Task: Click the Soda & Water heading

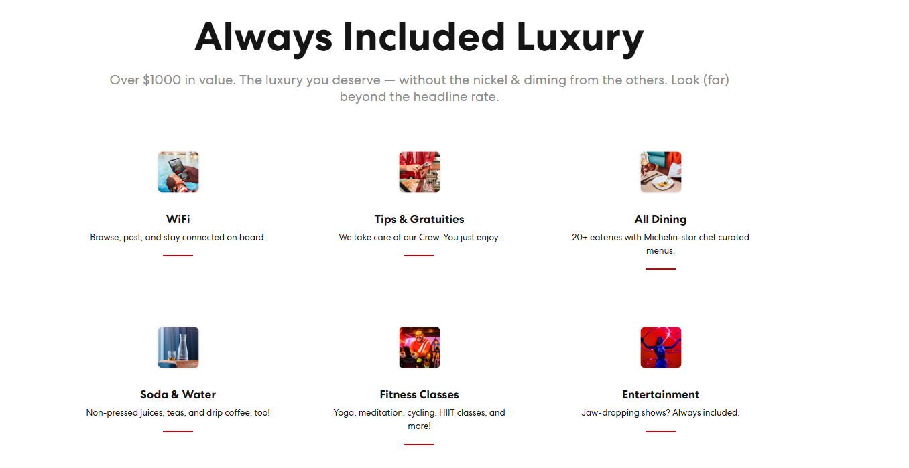Action: (178, 394)
